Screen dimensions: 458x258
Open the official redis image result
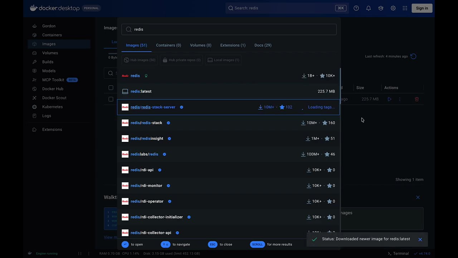pos(228,76)
